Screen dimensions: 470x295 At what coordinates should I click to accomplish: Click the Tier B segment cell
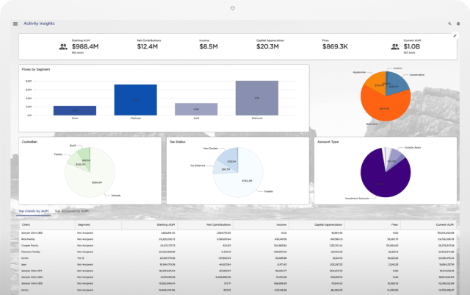[x=80, y=258]
